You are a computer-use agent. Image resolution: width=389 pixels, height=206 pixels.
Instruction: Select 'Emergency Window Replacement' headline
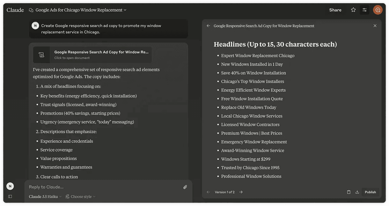tap(254, 142)
